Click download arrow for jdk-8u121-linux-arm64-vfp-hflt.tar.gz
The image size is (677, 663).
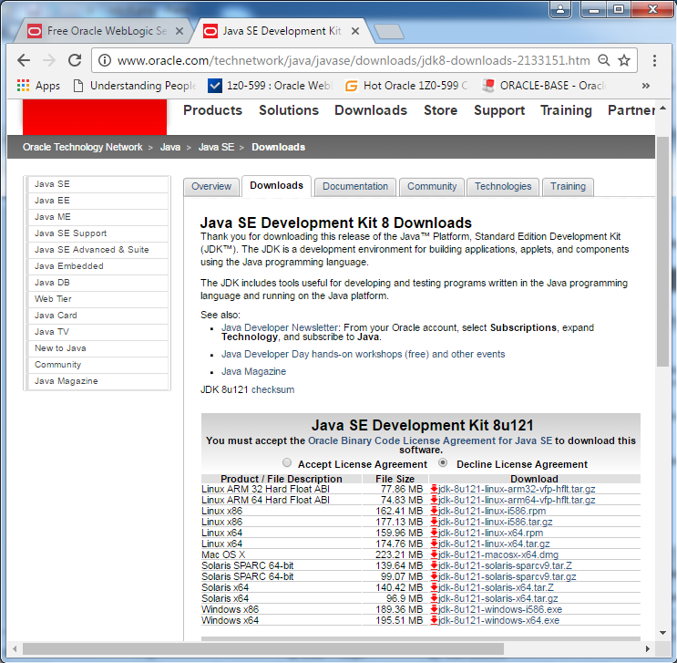[434, 500]
